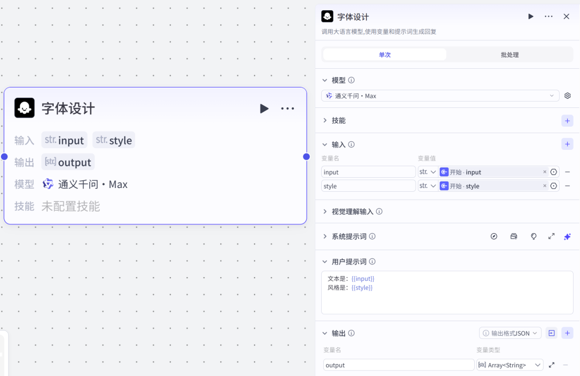The height and width of the screenshot is (376, 580).
Task: Open the 输出格式JSON dropdown
Action: click(x=510, y=333)
